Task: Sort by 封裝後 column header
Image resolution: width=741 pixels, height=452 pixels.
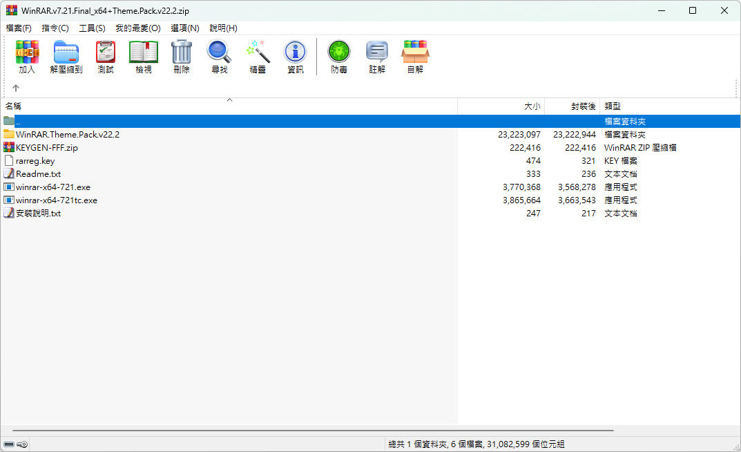Action: coord(572,106)
